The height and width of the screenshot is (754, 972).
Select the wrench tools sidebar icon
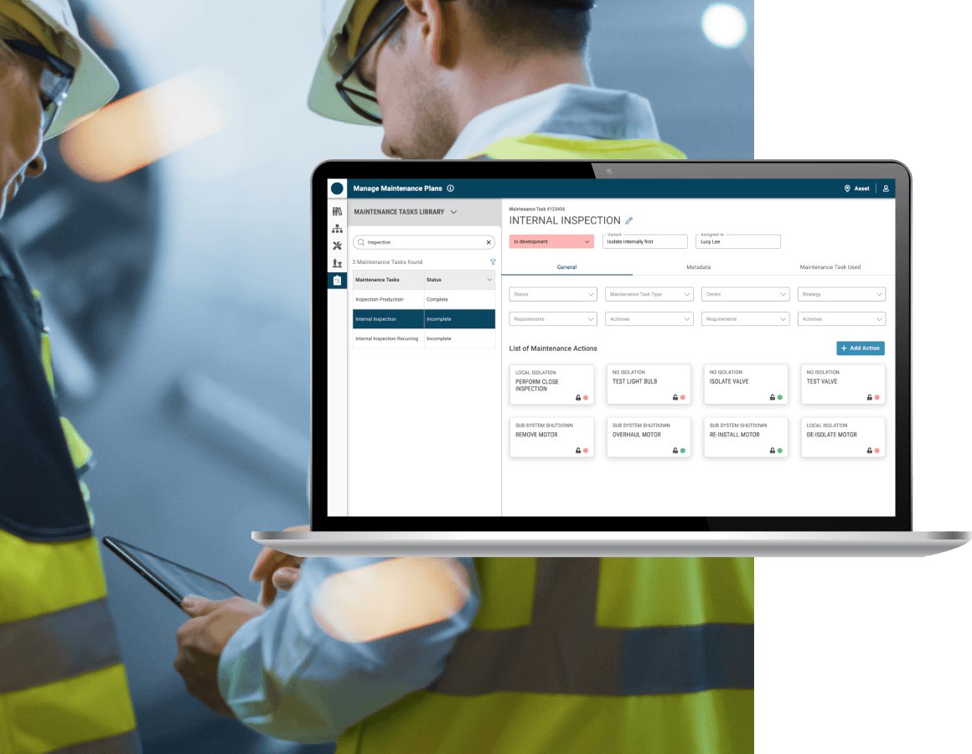coord(337,246)
